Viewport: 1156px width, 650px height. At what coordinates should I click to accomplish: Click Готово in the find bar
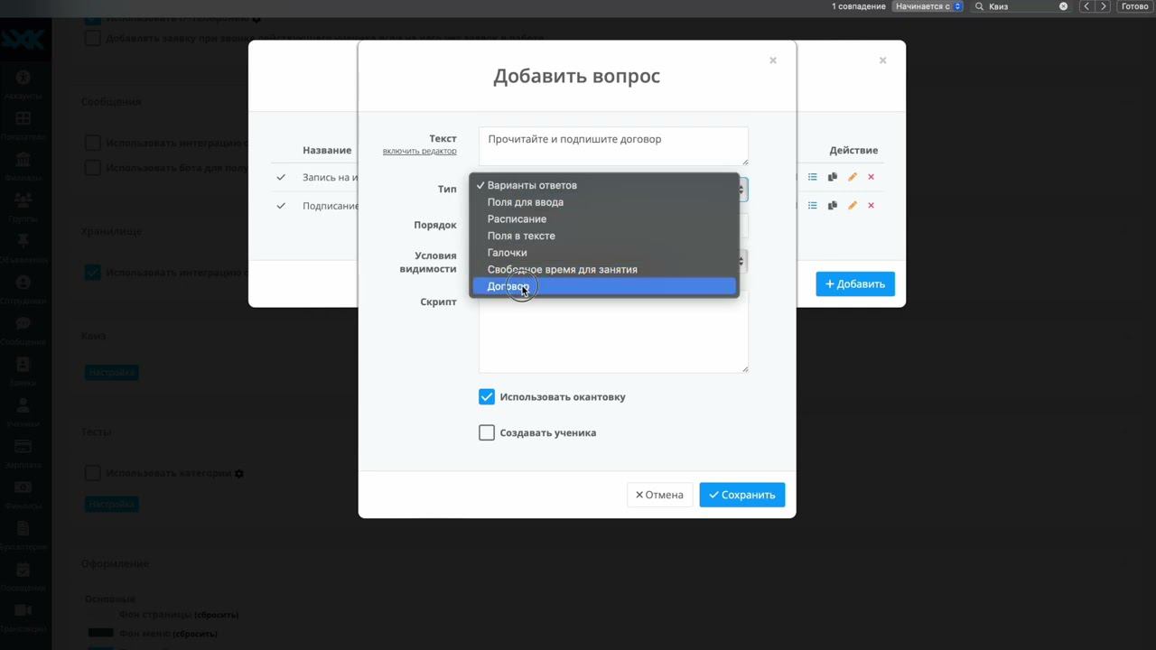pos(1135,6)
